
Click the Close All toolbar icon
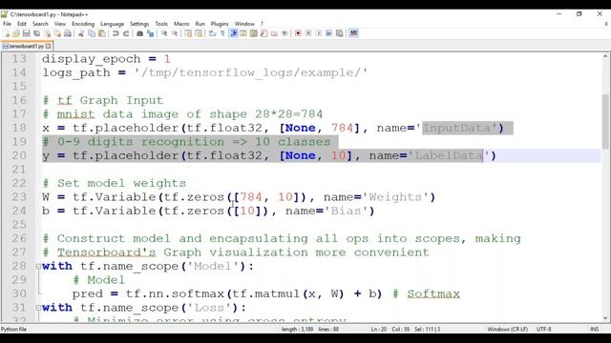pyautogui.click(x=57, y=33)
